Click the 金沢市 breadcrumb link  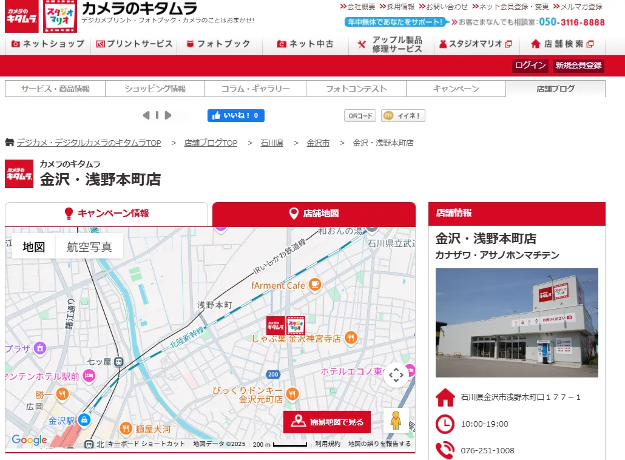point(318,143)
